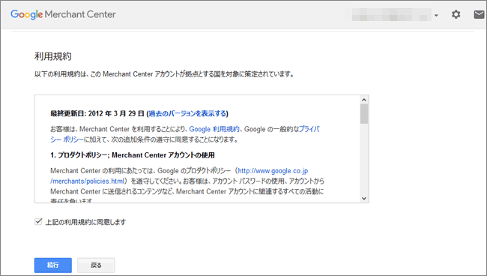Open the http://www.google.co.jp/merchants/policies.html link

pyautogui.click(x=273, y=171)
